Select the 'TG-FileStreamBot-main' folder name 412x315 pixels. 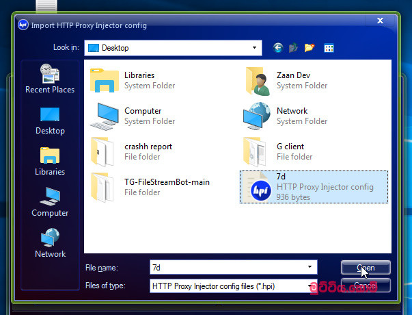167,182
